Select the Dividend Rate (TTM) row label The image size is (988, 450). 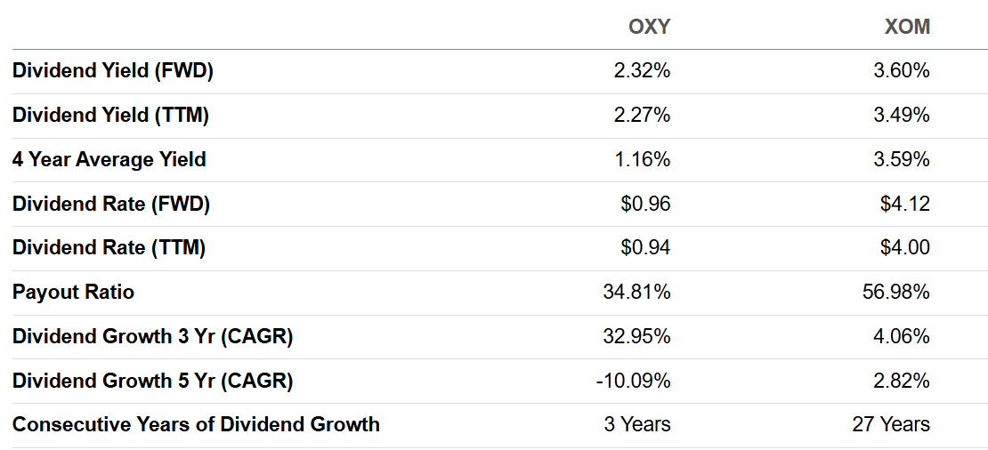109,248
